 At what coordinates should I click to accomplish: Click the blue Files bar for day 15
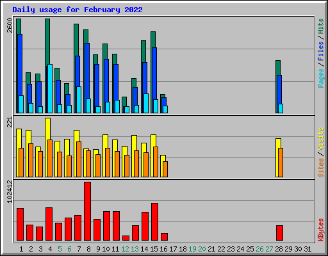(x=154, y=80)
